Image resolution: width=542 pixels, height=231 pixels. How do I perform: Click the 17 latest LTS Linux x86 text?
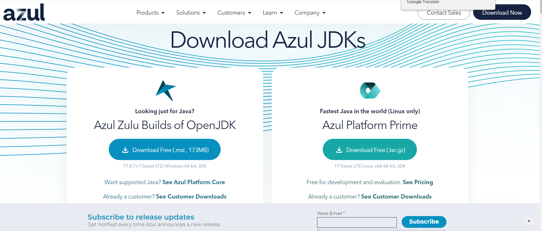click(370, 166)
